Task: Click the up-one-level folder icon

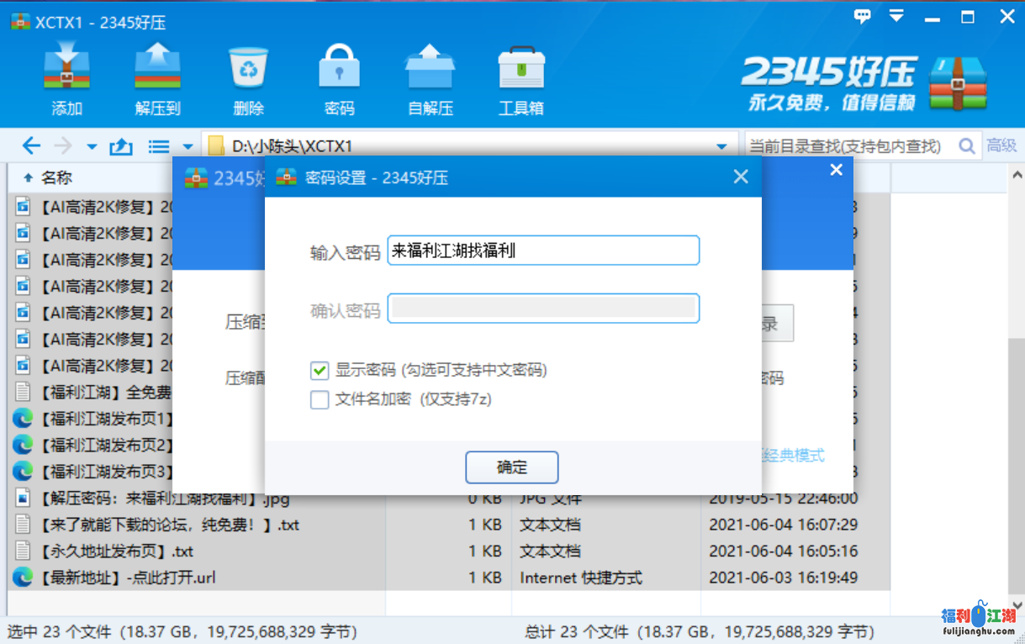Action: tap(121, 146)
